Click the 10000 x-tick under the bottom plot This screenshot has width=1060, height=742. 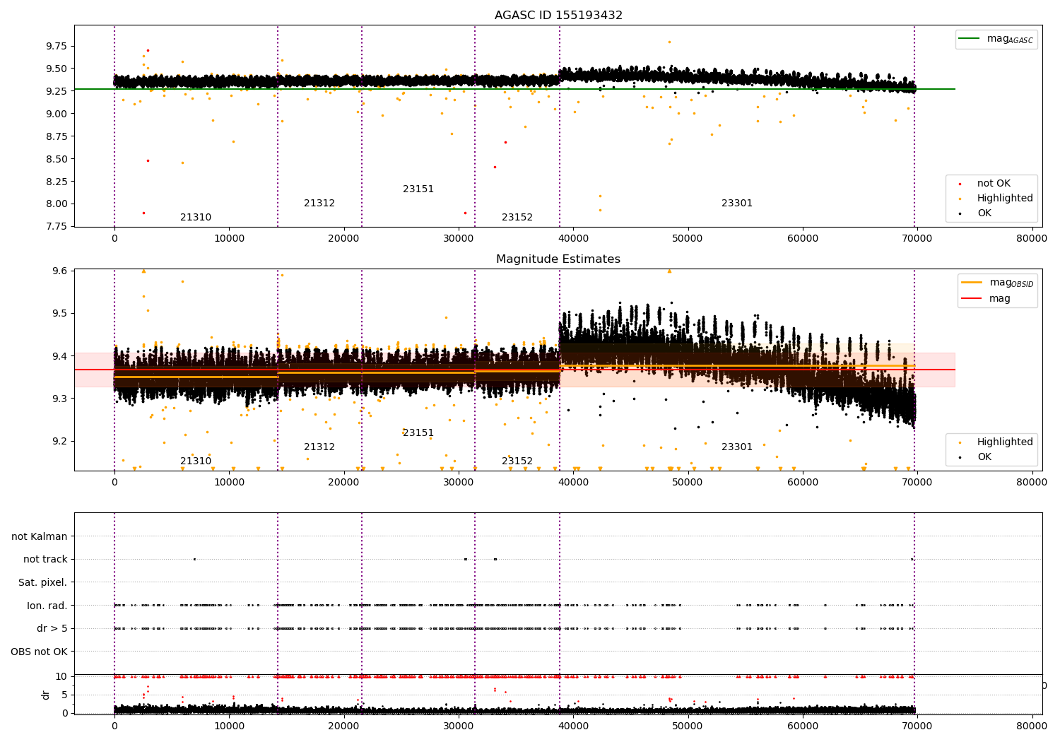(x=229, y=726)
